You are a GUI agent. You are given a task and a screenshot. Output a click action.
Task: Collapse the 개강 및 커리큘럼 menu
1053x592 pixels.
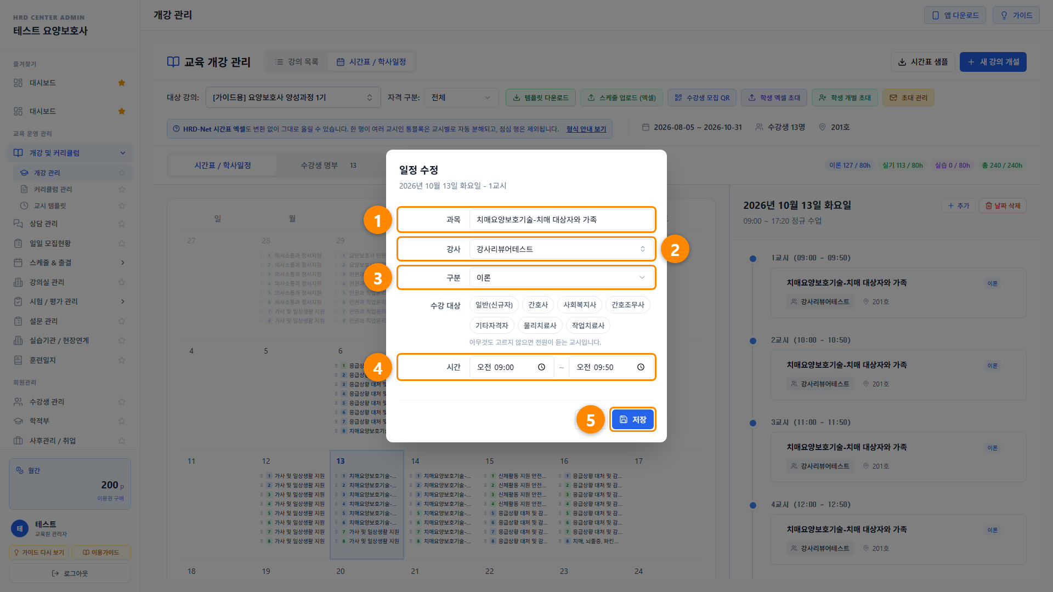click(70, 153)
